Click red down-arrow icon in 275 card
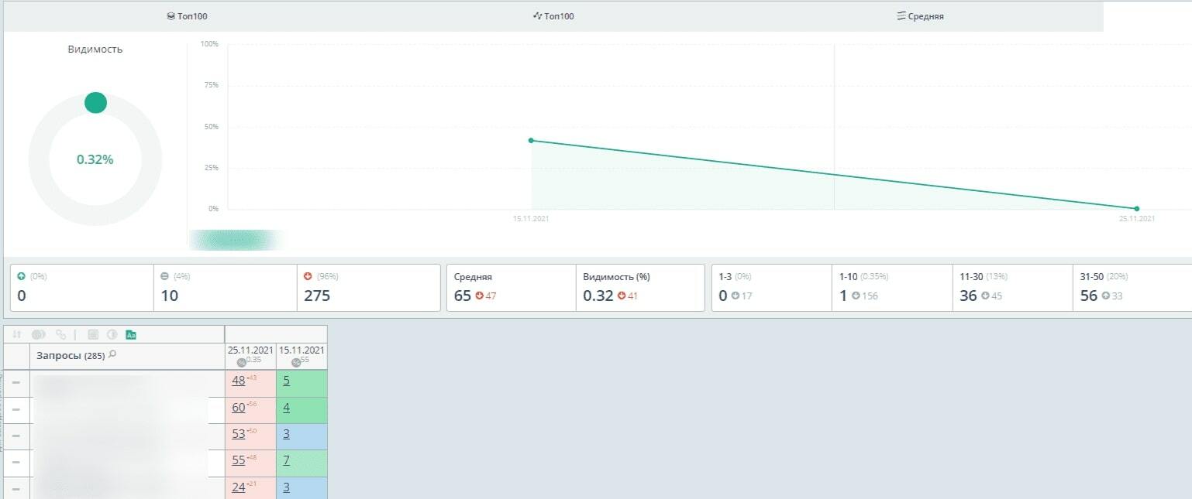The height and width of the screenshot is (499, 1192). (308, 276)
